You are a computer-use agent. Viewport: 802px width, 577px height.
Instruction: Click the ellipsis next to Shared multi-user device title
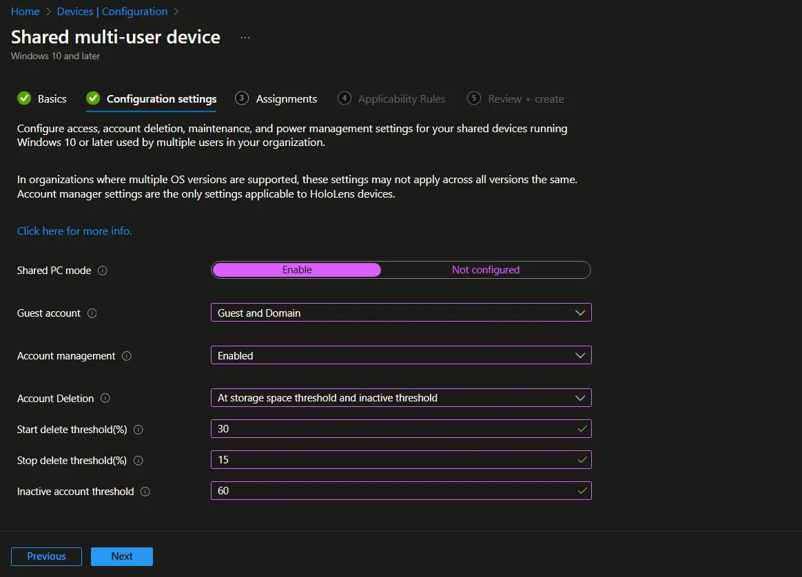[245, 36]
